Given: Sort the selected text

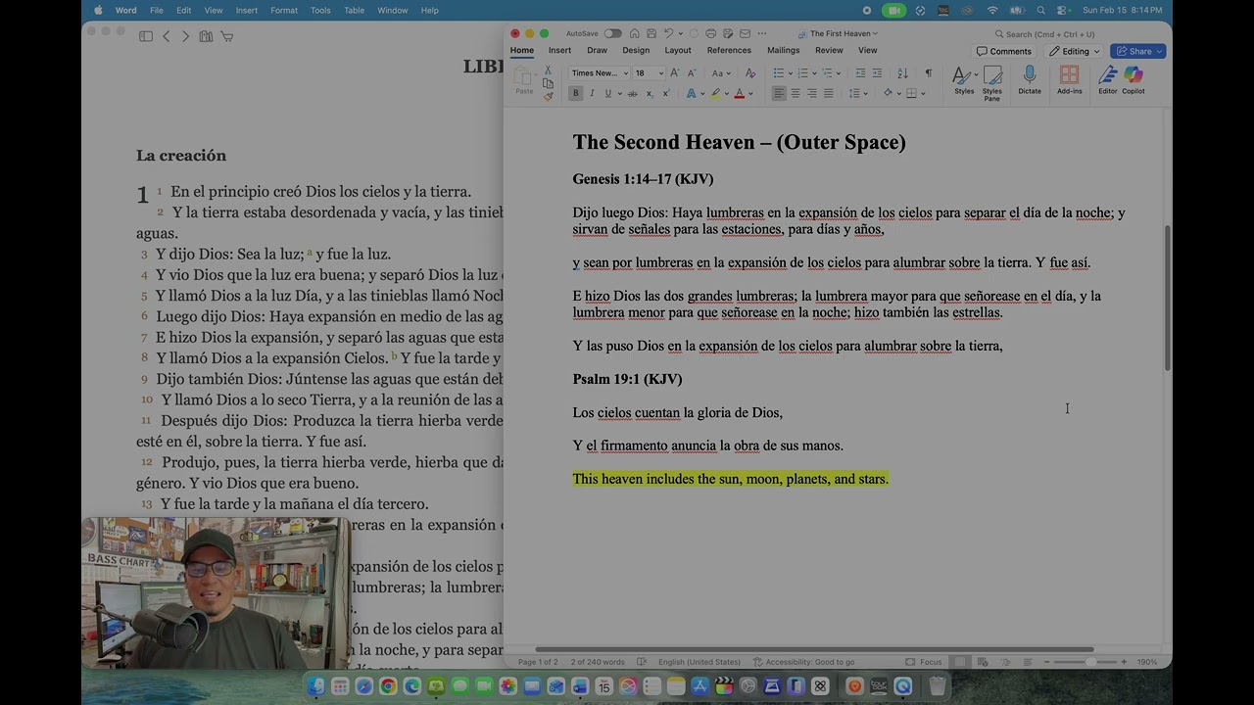Looking at the screenshot, I should pos(902,73).
